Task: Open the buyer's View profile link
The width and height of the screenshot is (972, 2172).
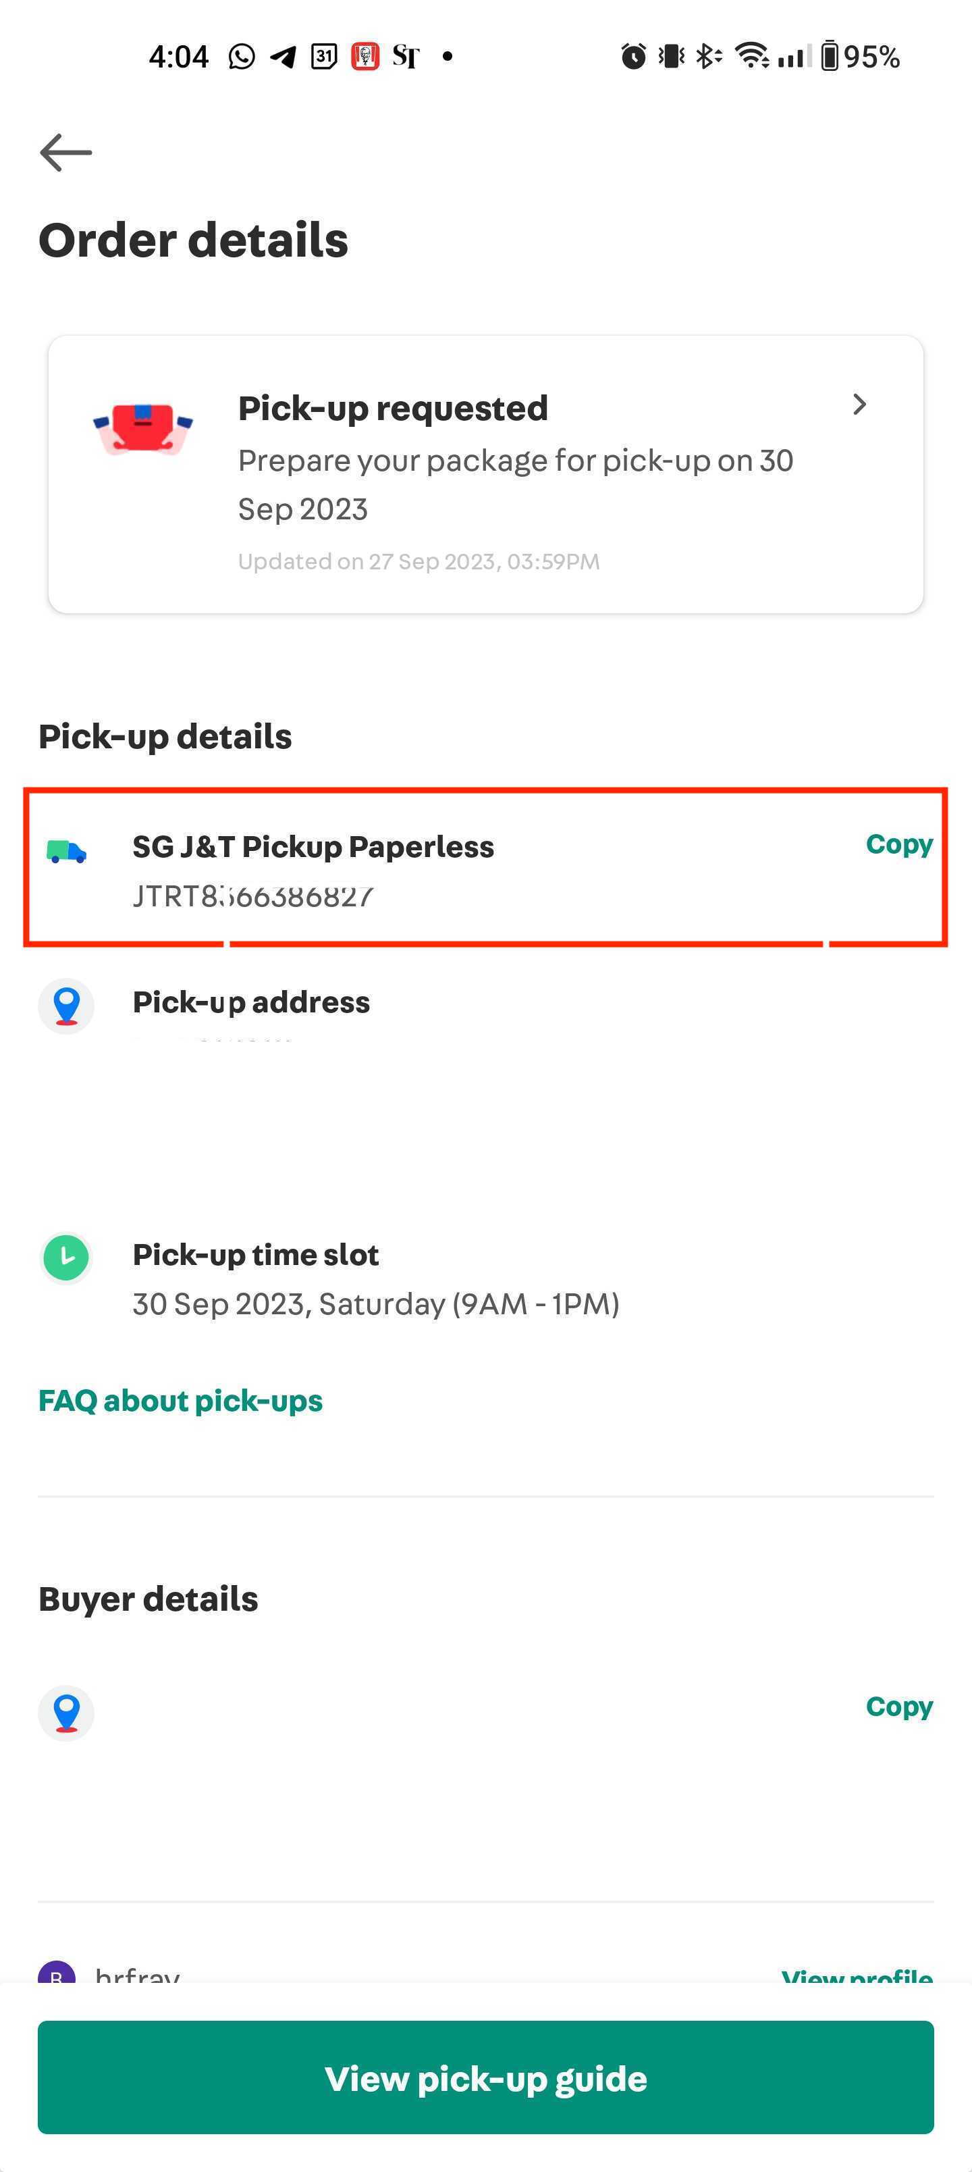Action: pyautogui.click(x=857, y=1973)
